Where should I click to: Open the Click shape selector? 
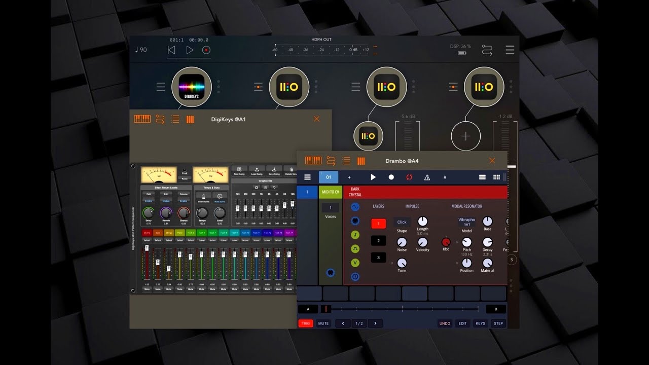coord(402,222)
